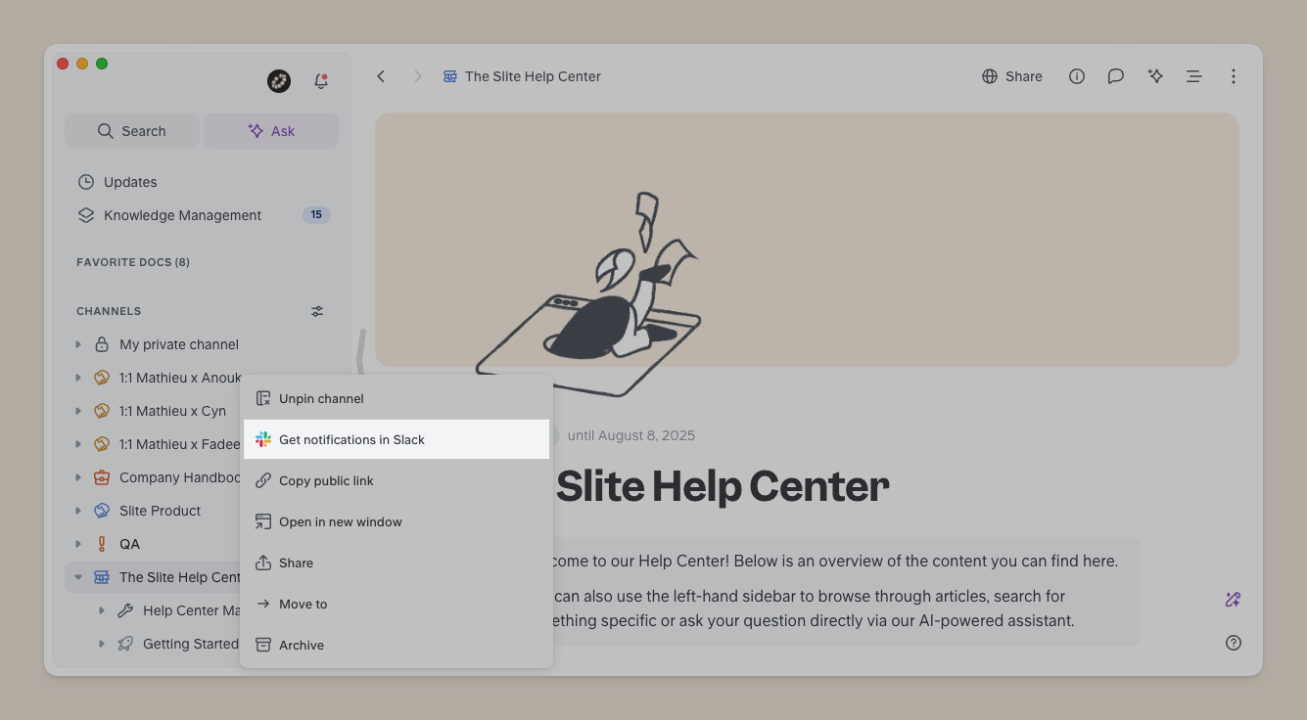
Task: Select Archive from context menu
Action: point(397,645)
